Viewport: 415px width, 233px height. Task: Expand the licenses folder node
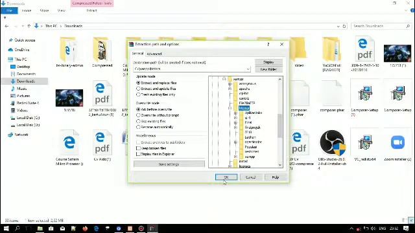coord(230,166)
